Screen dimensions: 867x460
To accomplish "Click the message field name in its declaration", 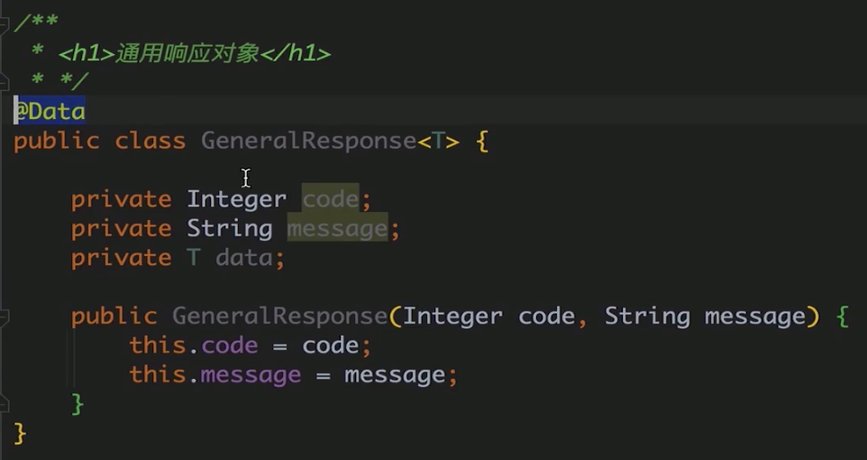I will [x=337, y=228].
